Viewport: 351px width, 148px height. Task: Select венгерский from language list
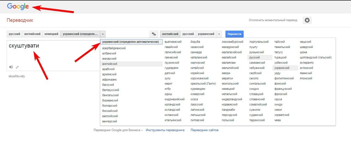click(110, 121)
